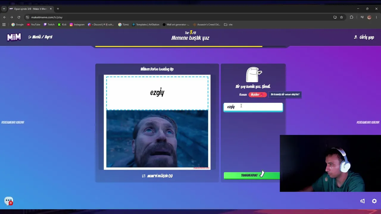This screenshot has height=214, width=381.
Task: Open a new browser tab
Action: point(58,9)
